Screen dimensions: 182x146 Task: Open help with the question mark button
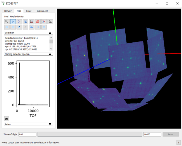[x=178, y=142]
